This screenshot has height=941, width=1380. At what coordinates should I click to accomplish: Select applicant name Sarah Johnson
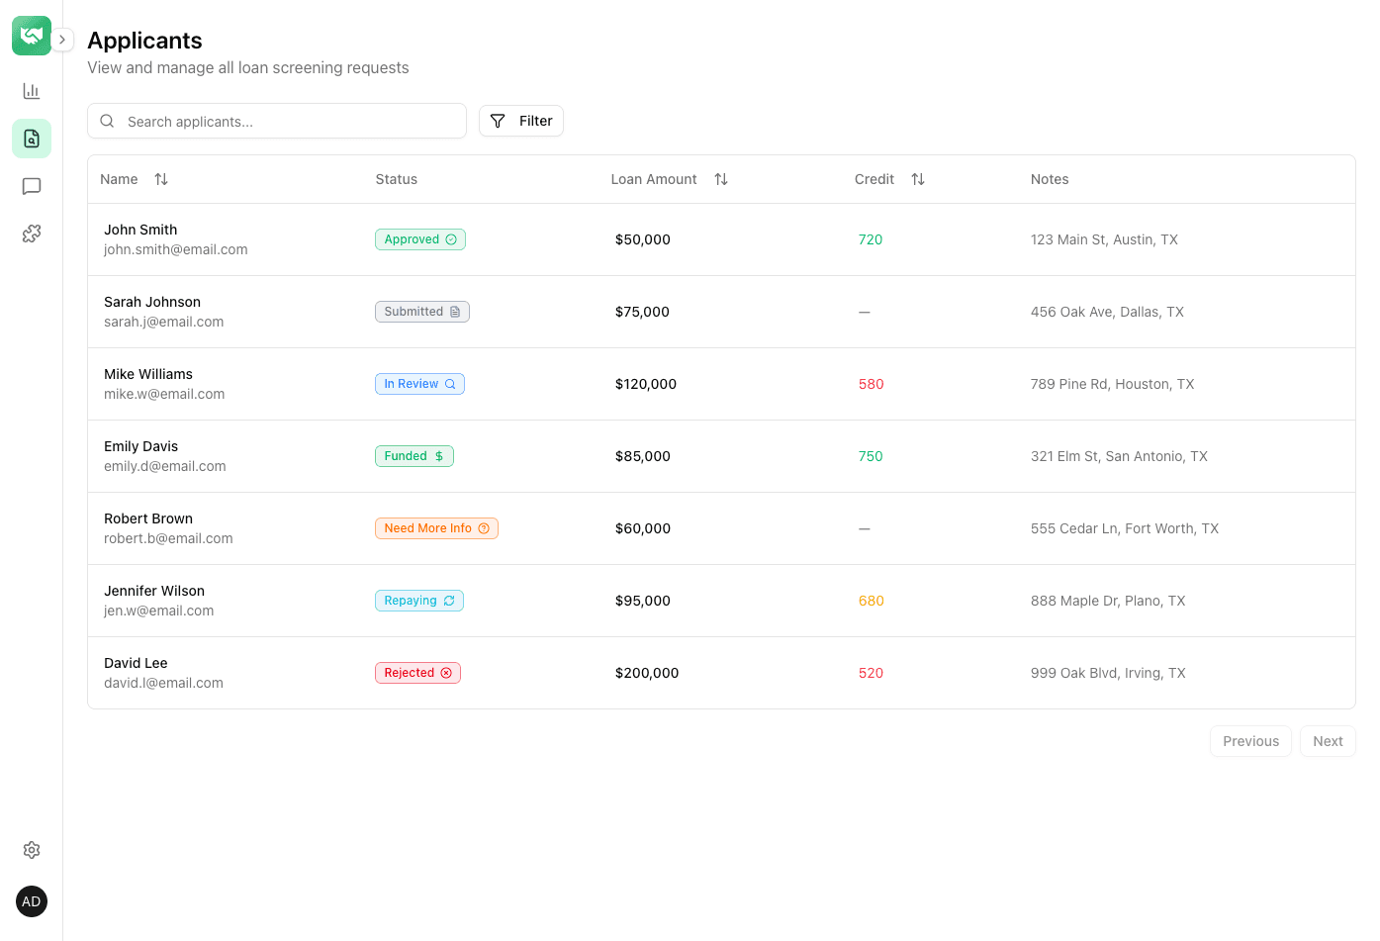pos(152,302)
